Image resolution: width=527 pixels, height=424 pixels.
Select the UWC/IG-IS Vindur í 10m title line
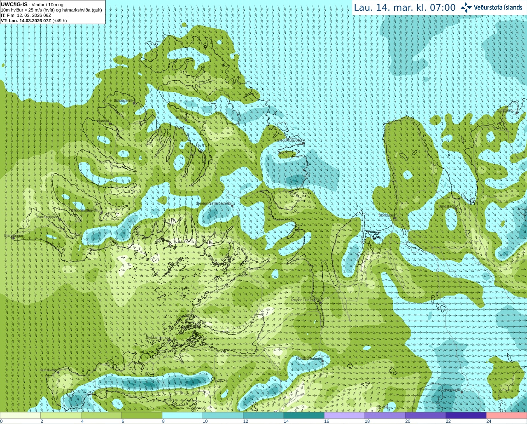click(x=32, y=5)
